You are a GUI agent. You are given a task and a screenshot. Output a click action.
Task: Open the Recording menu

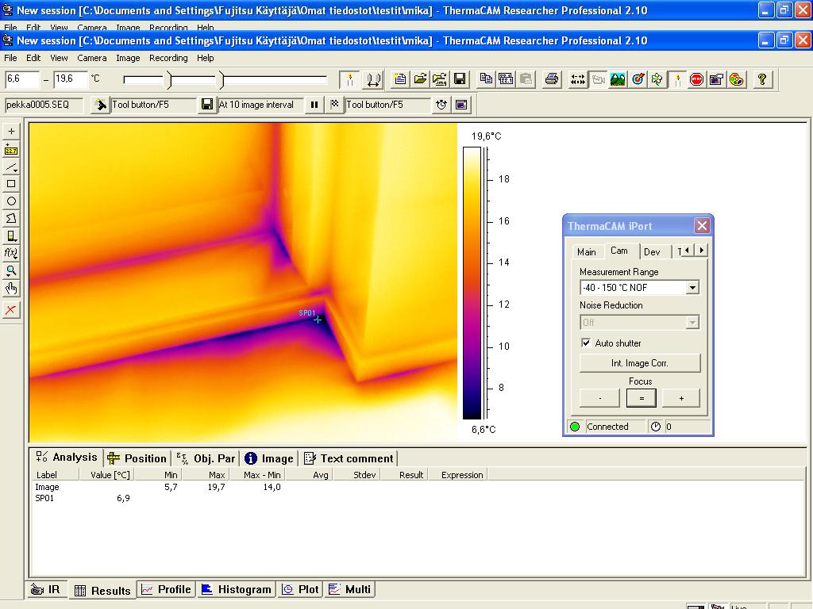click(x=168, y=58)
